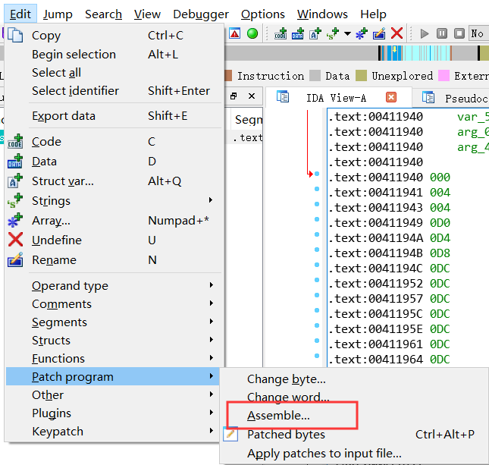Click the toolbar Code conversion icon

coord(281,33)
